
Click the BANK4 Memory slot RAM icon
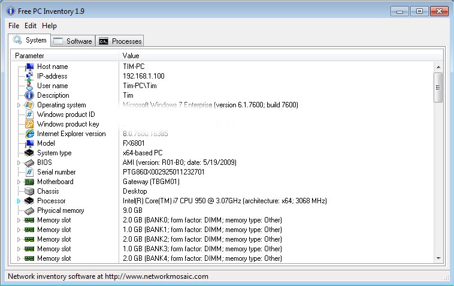point(29,258)
